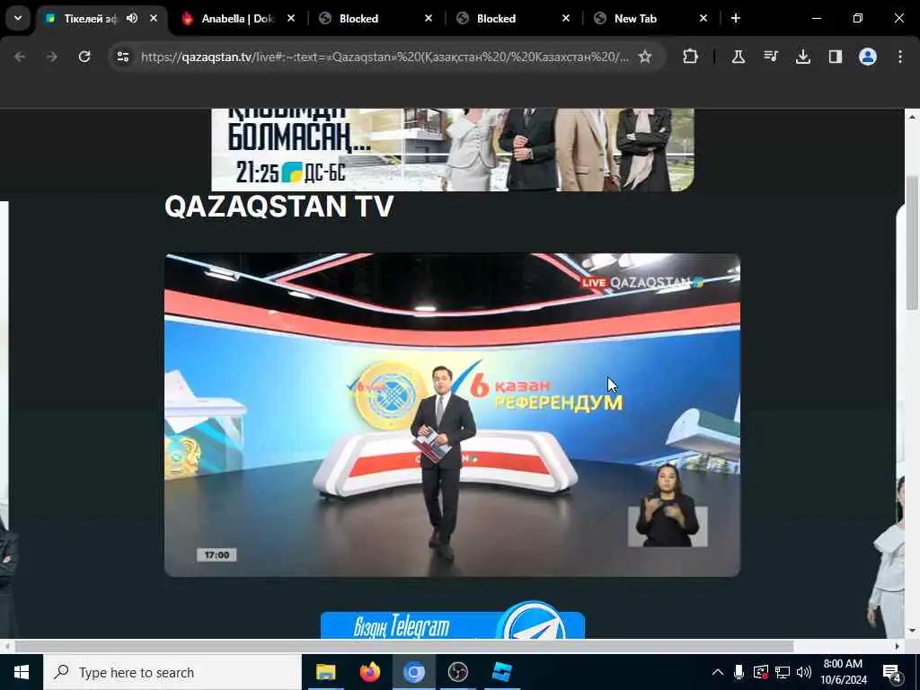Click the horizontal scrollbar thumb
Screen dimensions: 920x690
point(404,646)
